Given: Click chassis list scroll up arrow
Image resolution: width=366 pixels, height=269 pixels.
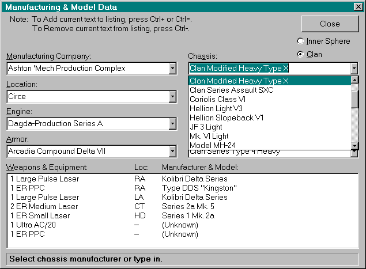Looking at the screenshot, I should tap(354, 80).
